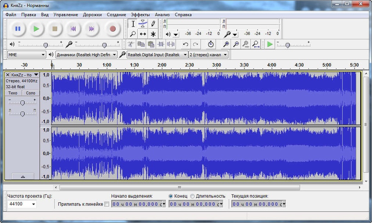Redo the last undone action

tap(195, 44)
